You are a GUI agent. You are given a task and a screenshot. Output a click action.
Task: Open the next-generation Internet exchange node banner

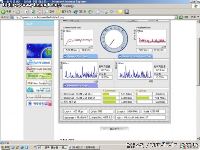(x=39, y=62)
